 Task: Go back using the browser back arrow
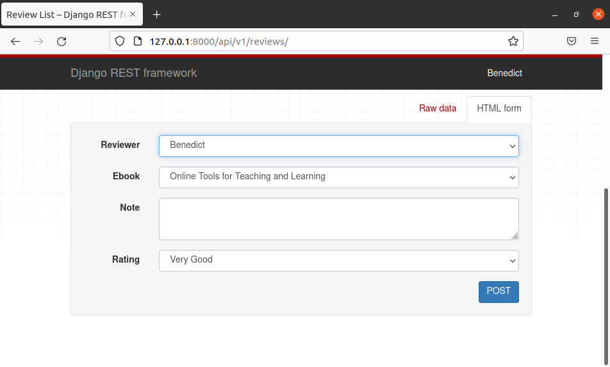coord(15,41)
